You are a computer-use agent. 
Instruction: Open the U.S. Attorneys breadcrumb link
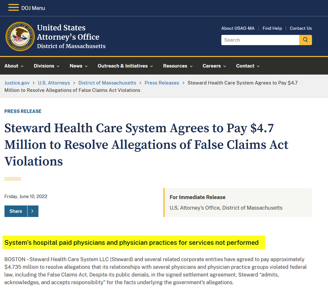click(54, 83)
